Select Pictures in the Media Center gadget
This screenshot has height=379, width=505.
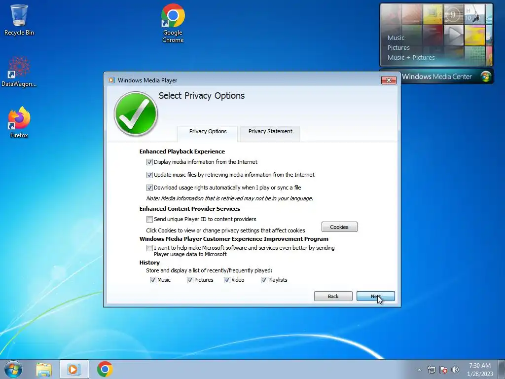pyautogui.click(x=398, y=48)
